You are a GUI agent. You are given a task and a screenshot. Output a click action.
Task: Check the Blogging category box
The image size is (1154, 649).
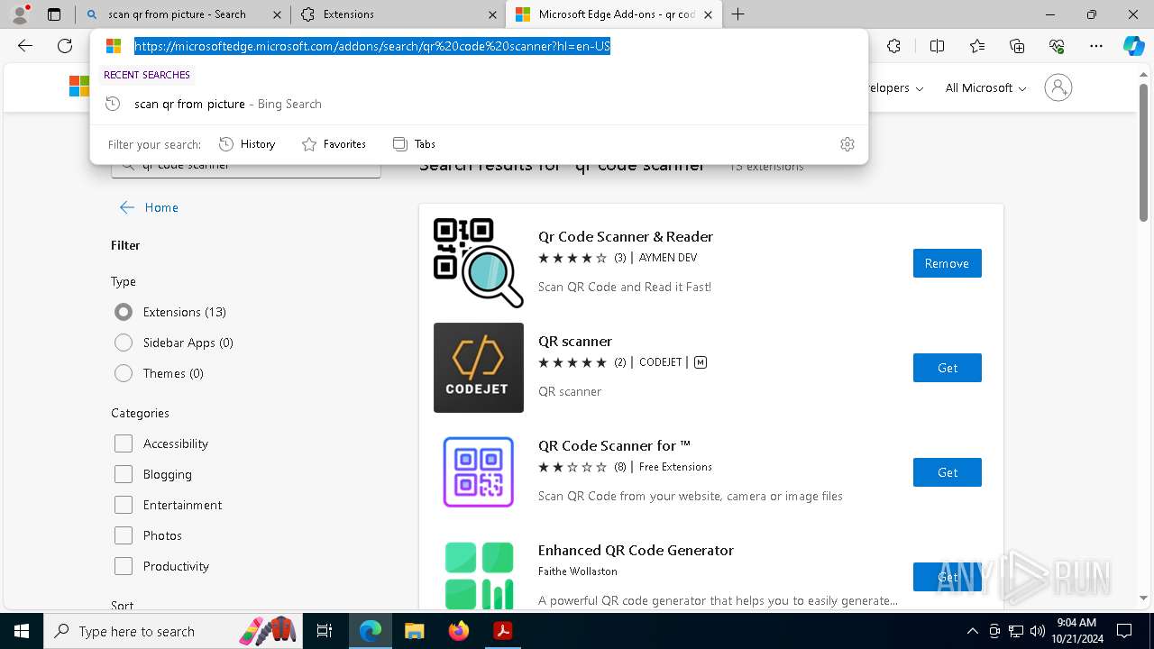point(124,474)
